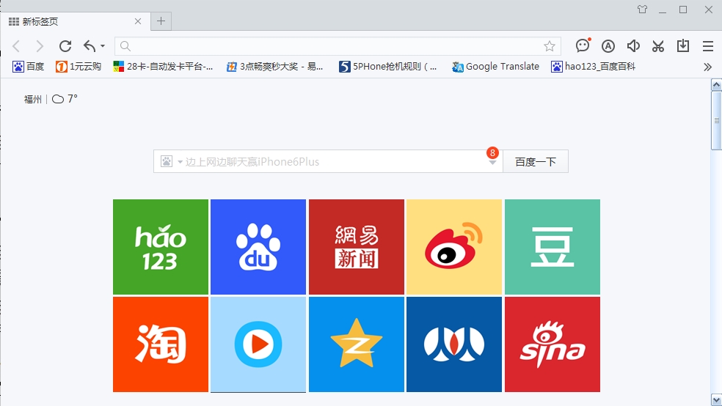Viewport: 722px width, 406px height.
Task: Open the skin shirt icon in title bar
Action: [643, 10]
